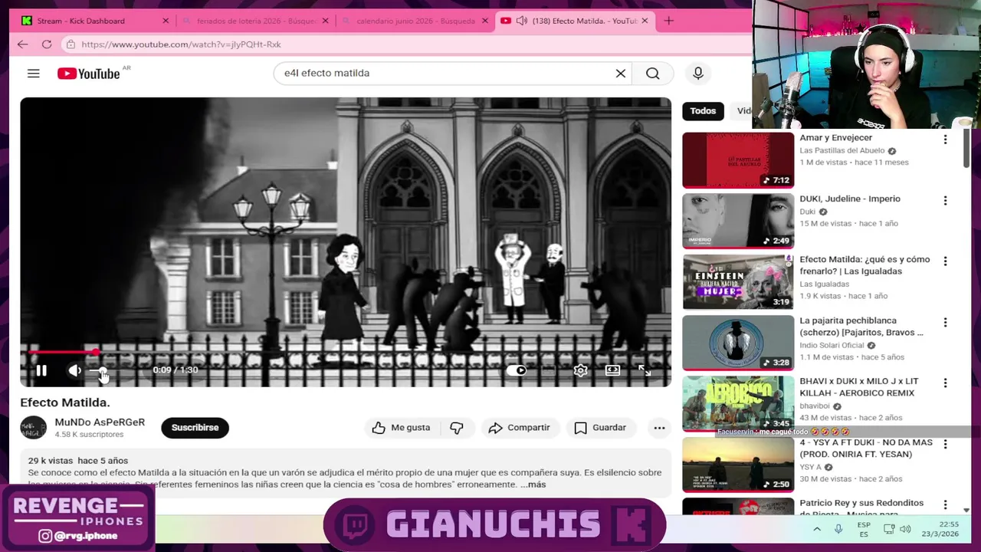Select the Todos filter chip
Image resolution: width=981 pixels, height=552 pixels.
[x=703, y=111]
